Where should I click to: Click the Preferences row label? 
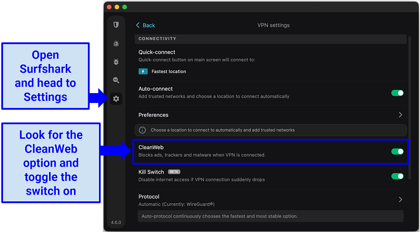[153, 115]
